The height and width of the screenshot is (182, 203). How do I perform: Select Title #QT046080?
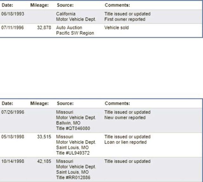click(x=73, y=128)
